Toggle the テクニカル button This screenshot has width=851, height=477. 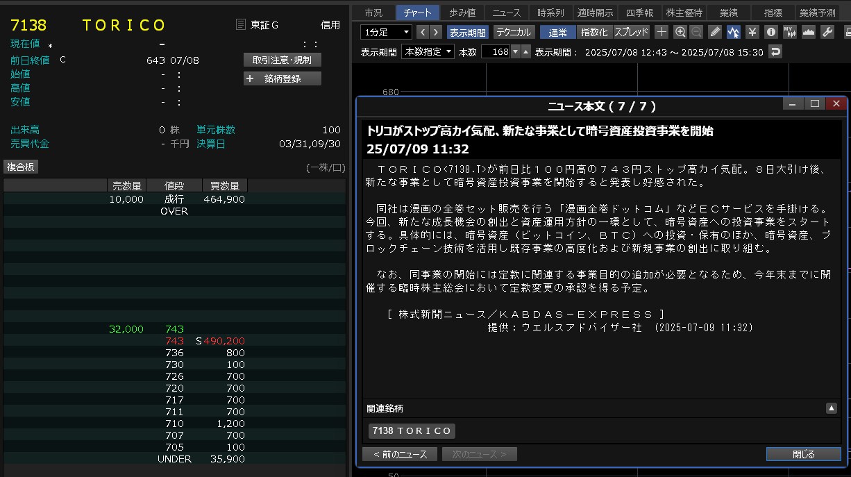click(x=514, y=32)
